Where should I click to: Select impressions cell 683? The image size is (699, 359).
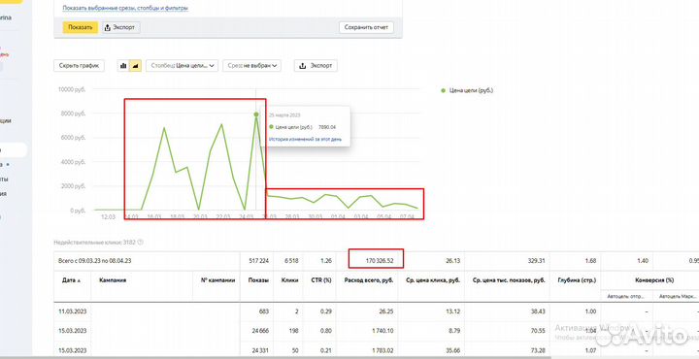(x=263, y=311)
